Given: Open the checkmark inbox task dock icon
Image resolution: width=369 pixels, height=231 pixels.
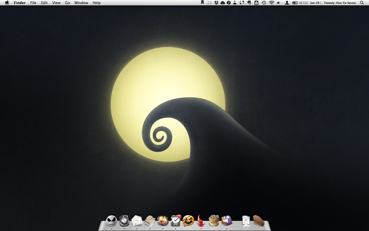Looking at the screenshot, I should [x=176, y=220].
